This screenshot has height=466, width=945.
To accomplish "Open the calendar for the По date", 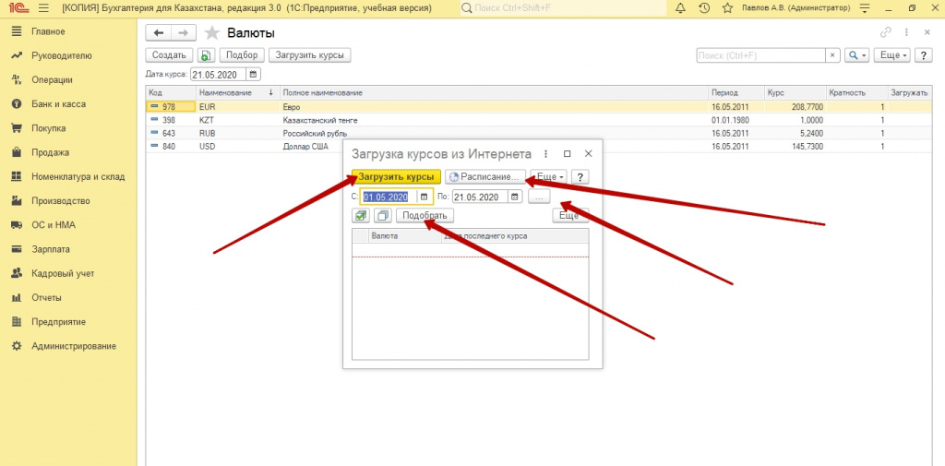I will point(515,197).
